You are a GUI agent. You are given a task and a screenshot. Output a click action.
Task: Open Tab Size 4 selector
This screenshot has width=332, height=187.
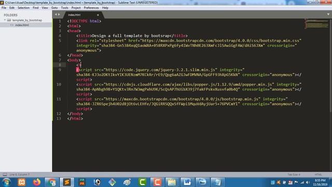tap(294, 175)
